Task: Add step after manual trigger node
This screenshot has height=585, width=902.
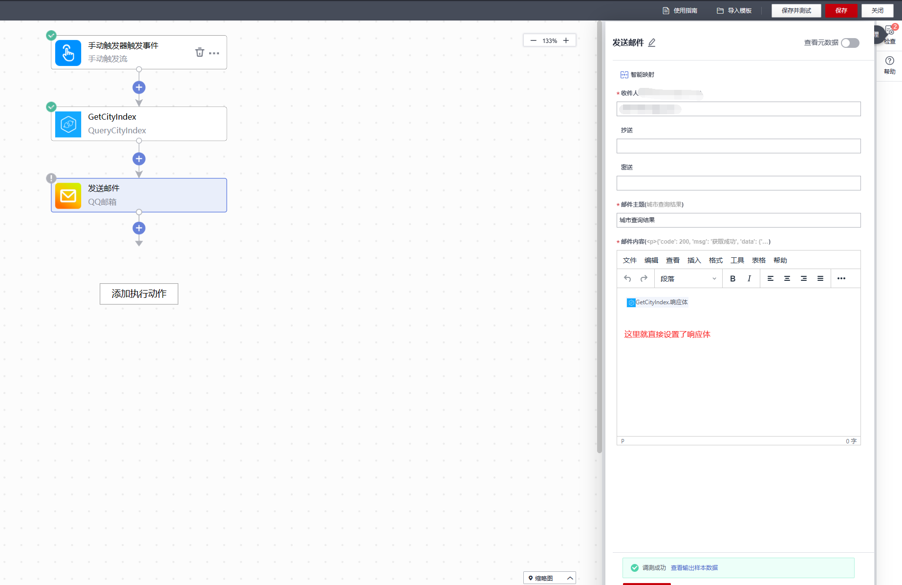Action: (139, 87)
